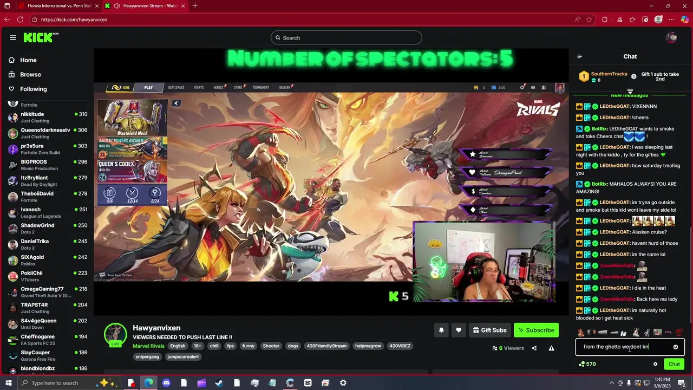Screen dimensions: 693x390
Task: Click LEDtheGOAT username on VIXENNNN message
Action: coord(615,106)
